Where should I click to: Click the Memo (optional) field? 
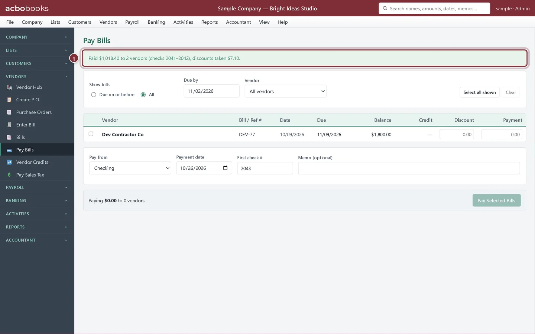pyautogui.click(x=409, y=168)
